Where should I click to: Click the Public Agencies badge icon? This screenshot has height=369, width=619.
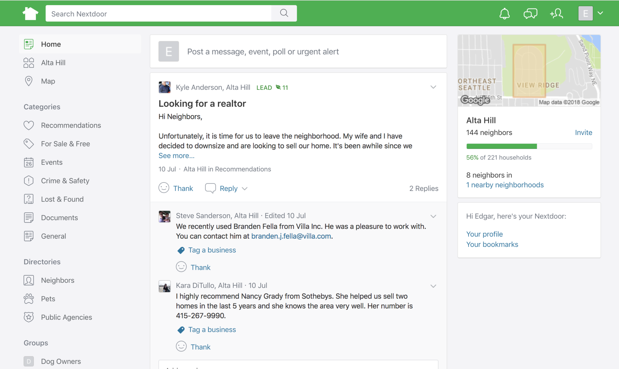pos(29,317)
